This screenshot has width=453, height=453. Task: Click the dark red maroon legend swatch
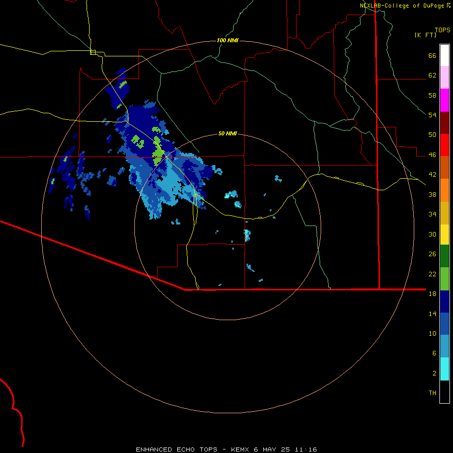point(444,122)
